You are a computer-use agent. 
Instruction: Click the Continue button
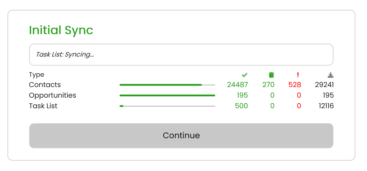[181, 136]
